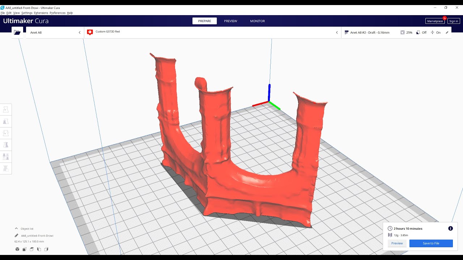This screenshot has width=463, height=260.
Task: Switch to front view cube icon
Action: pos(24,249)
